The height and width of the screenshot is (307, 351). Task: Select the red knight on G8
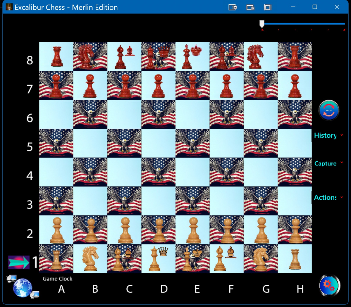pos(260,56)
